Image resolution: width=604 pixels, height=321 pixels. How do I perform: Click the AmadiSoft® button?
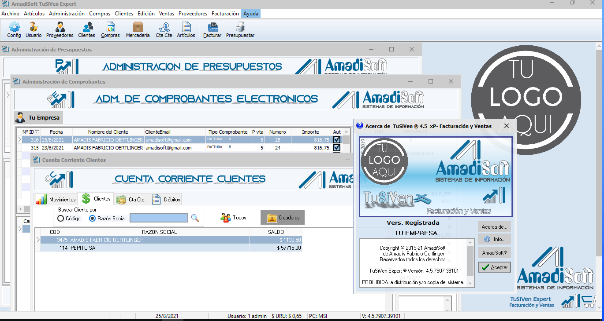click(x=494, y=253)
